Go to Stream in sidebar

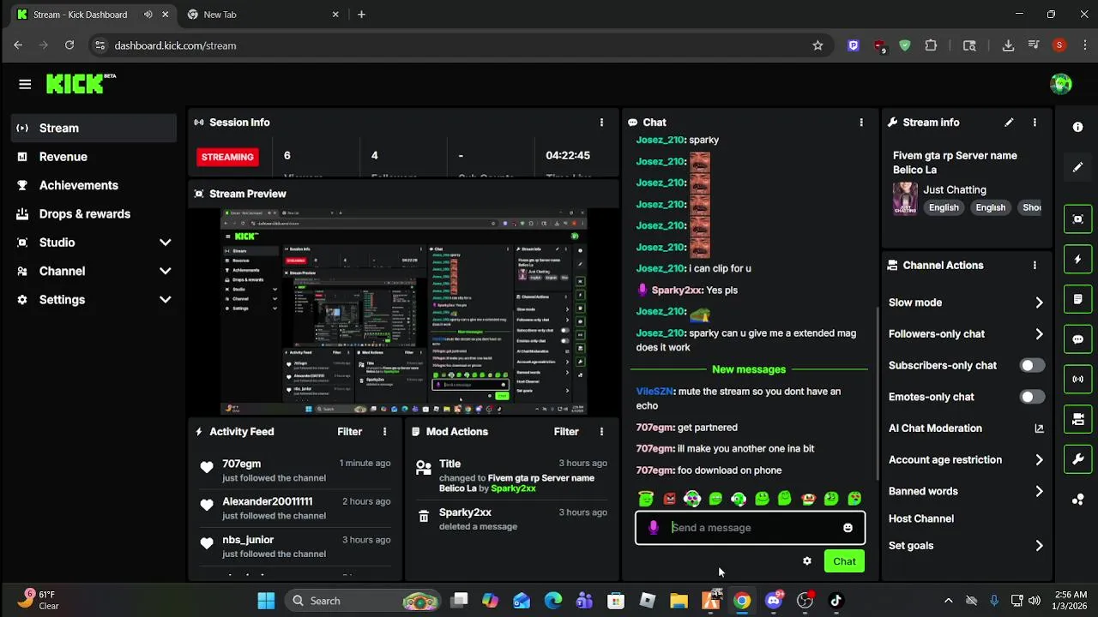tap(94, 128)
